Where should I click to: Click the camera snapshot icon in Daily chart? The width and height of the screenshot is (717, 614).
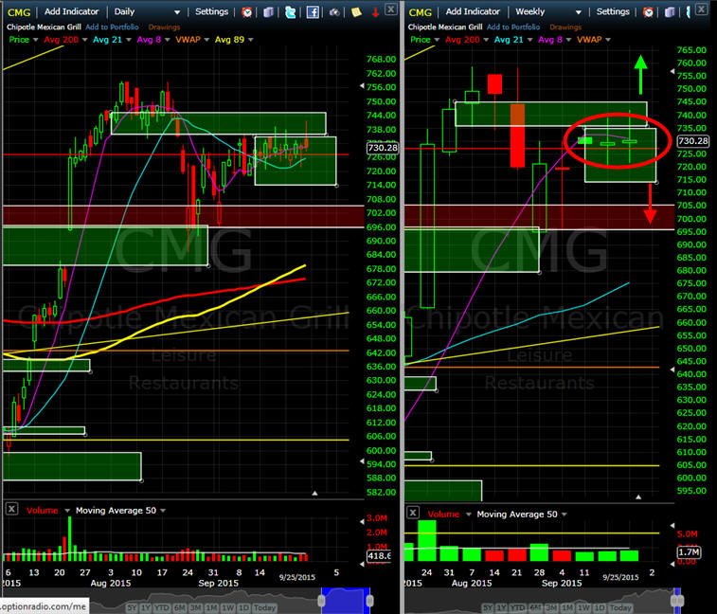(334, 12)
